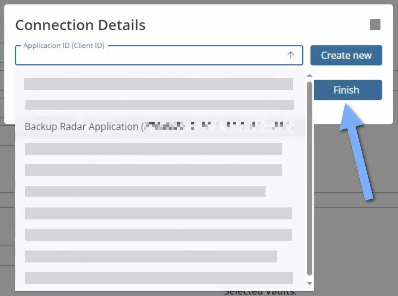Select the option directly above Backup Radar Application

160,105
